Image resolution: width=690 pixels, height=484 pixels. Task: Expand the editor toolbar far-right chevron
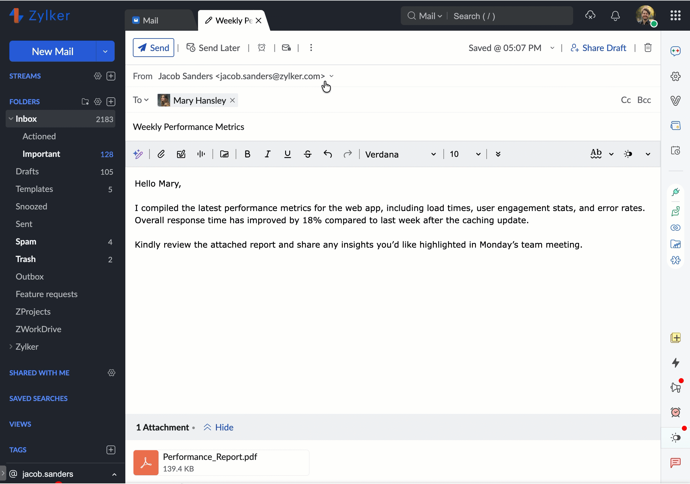648,154
